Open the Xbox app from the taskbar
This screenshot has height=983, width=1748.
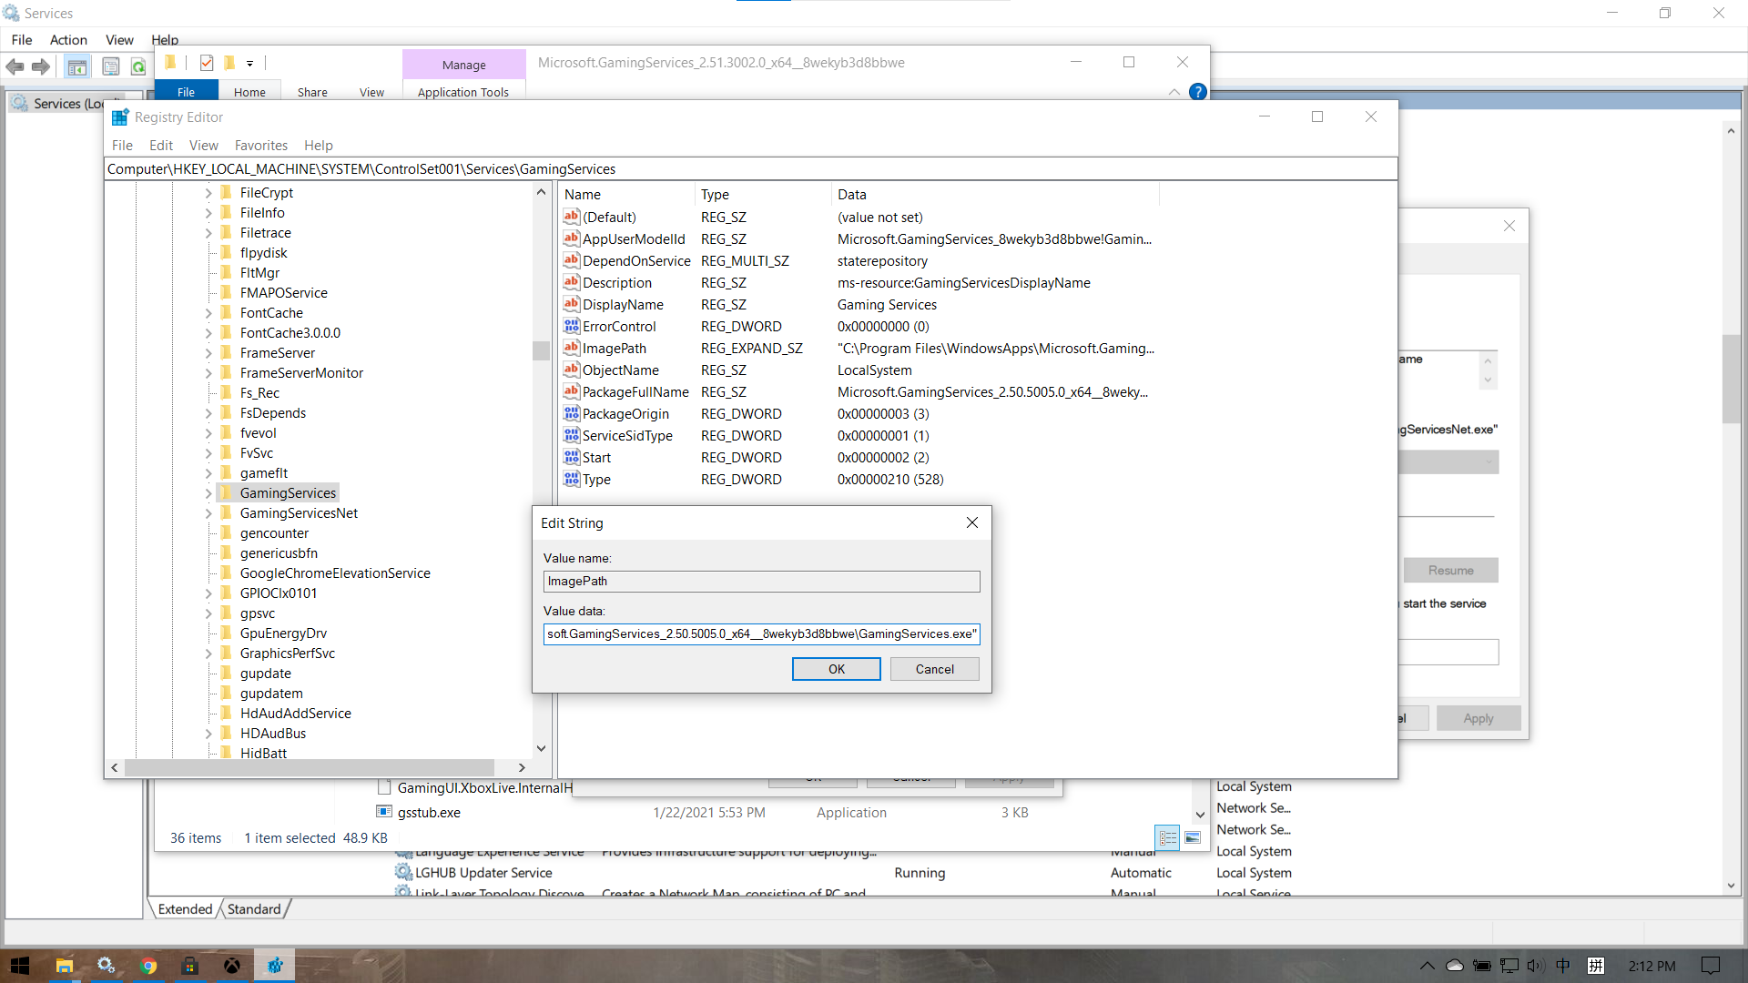click(x=232, y=966)
